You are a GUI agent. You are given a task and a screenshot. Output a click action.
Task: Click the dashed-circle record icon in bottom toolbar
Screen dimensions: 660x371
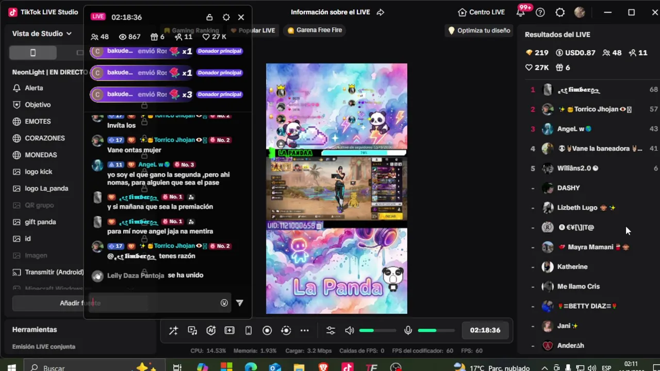(286, 331)
